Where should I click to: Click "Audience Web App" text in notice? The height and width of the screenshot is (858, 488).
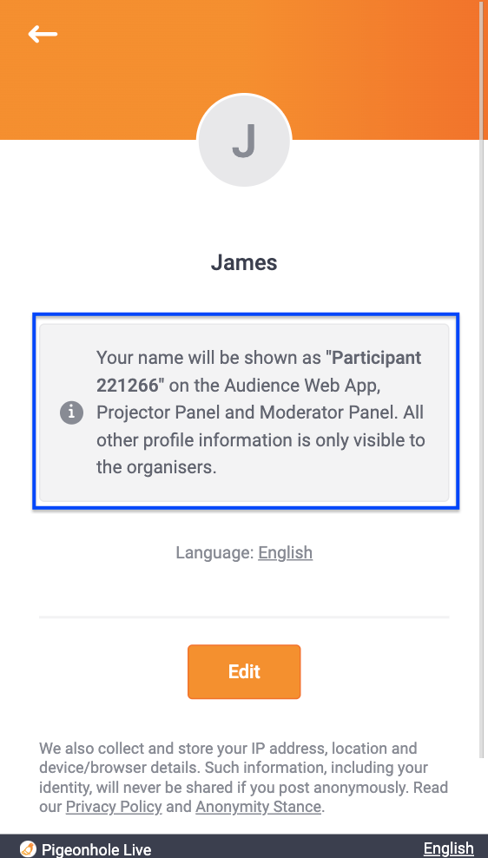pyautogui.click(x=302, y=386)
